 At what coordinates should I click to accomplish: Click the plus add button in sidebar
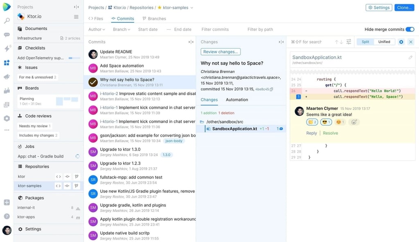[x=7, y=202]
